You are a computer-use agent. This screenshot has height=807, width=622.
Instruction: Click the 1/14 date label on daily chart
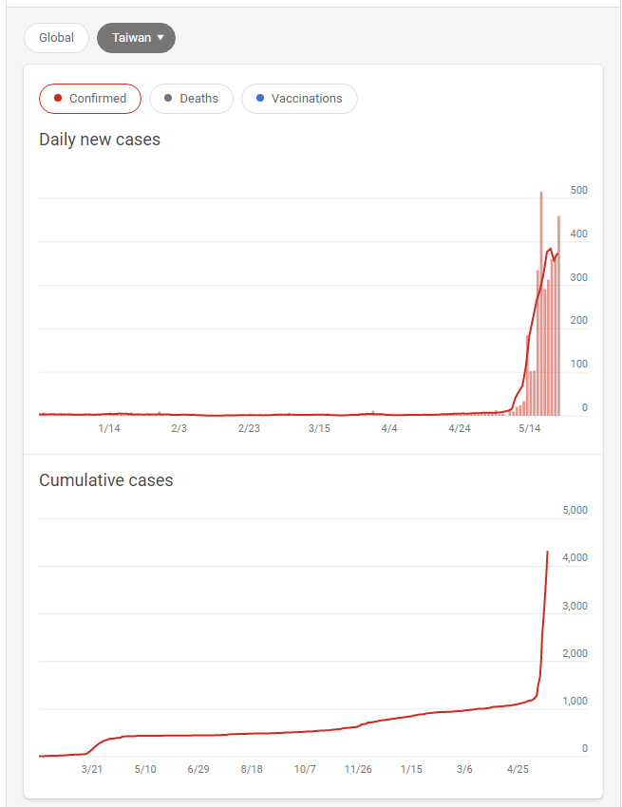pos(109,428)
